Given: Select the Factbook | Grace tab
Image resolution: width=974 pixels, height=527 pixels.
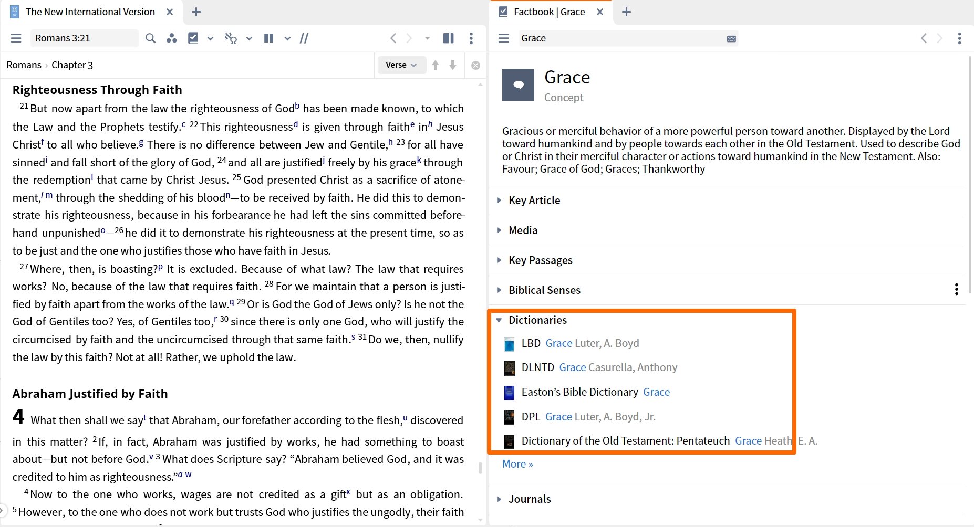Looking at the screenshot, I should point(550,12).
